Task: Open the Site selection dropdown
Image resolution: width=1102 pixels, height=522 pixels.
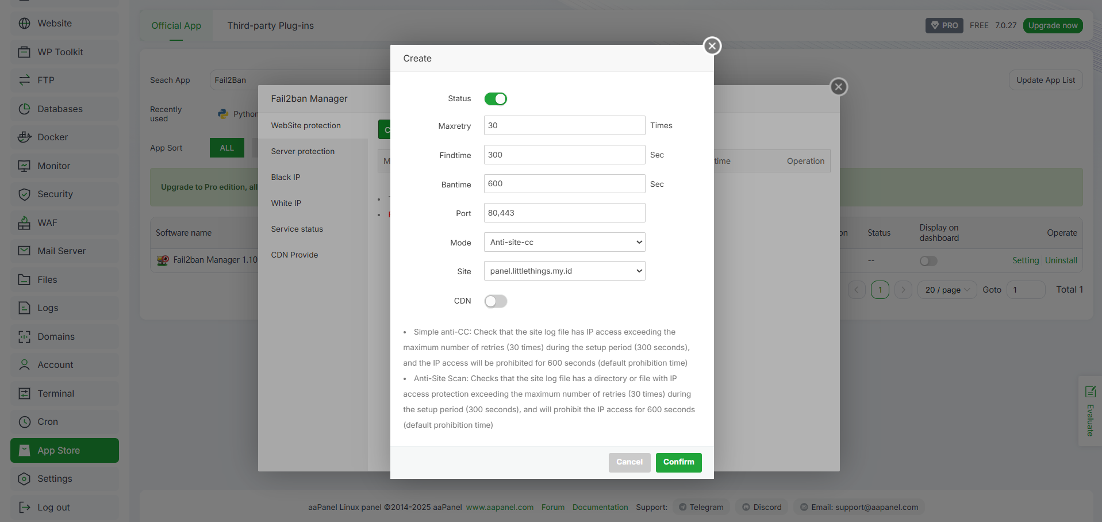Action: pyautogui.click(x=565, y=271)
